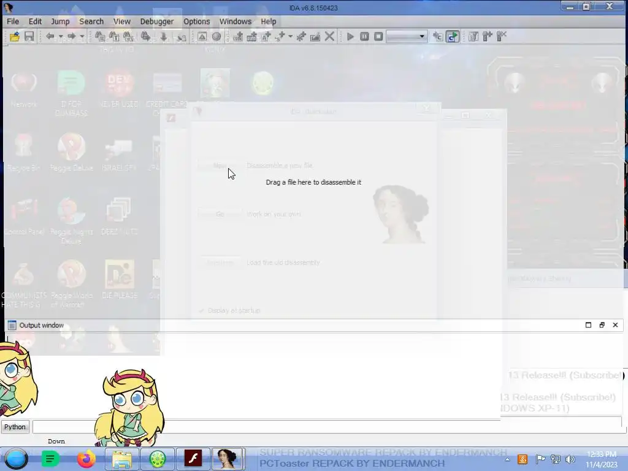Open the Action Center flag icon
The image size is (628, 471).
pos(540,459)
